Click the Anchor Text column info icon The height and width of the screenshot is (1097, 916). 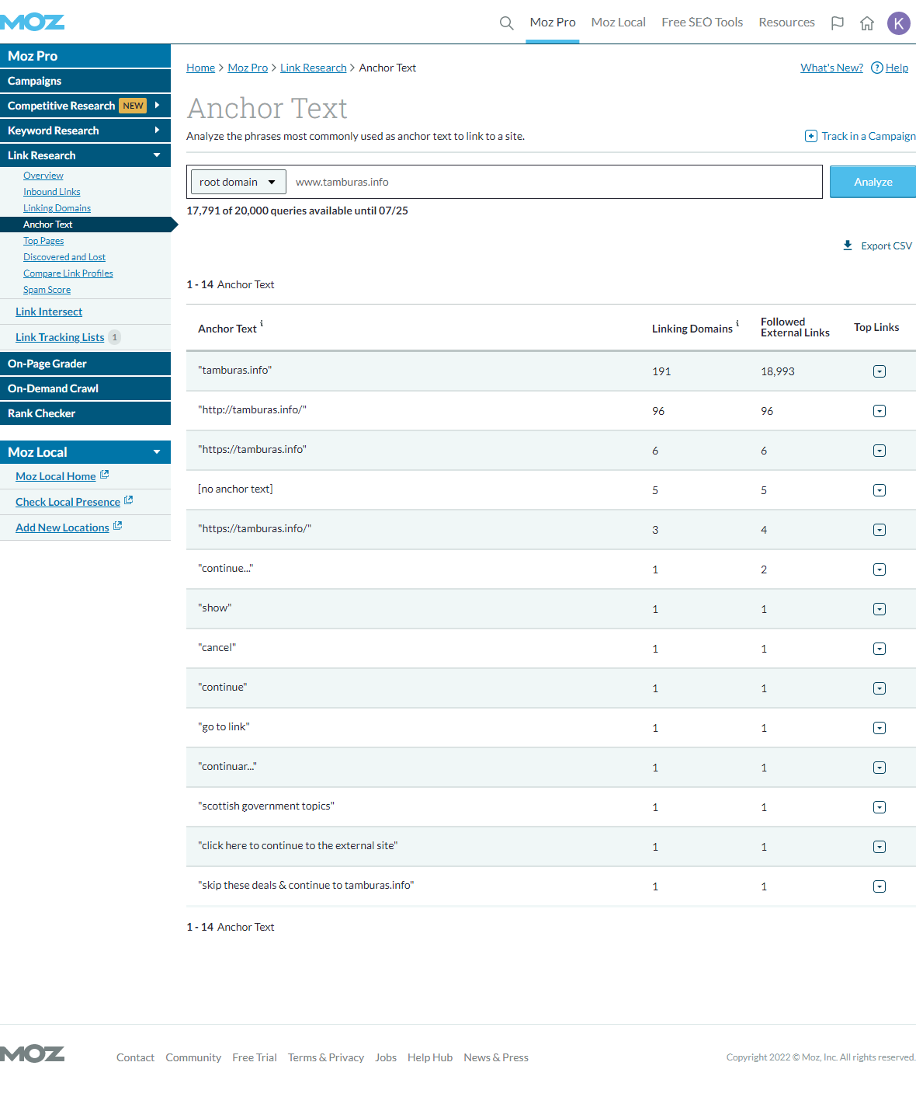pyautogui.click(x=262, y=323)
